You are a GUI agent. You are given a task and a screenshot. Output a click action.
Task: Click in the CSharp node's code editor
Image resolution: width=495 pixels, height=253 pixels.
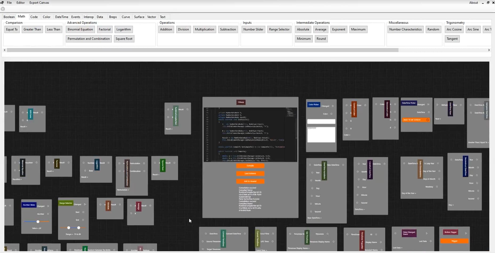click(x=250, y=134)
